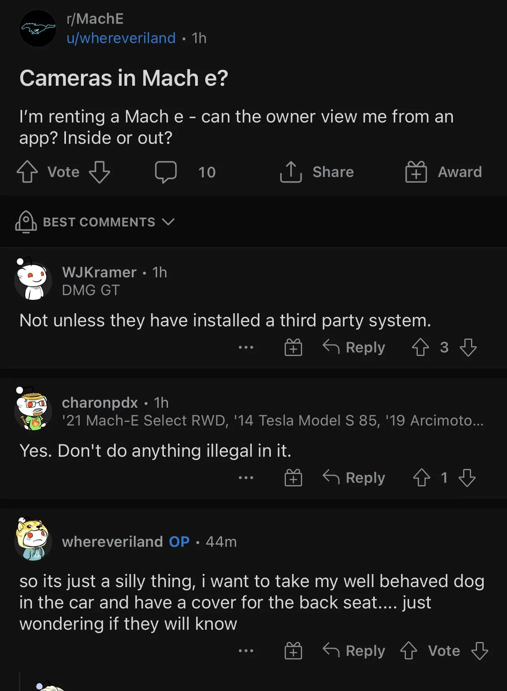Open post comments via speech bubble icon
The width and height of the screenshot is (507, 691).
[166, 172]
